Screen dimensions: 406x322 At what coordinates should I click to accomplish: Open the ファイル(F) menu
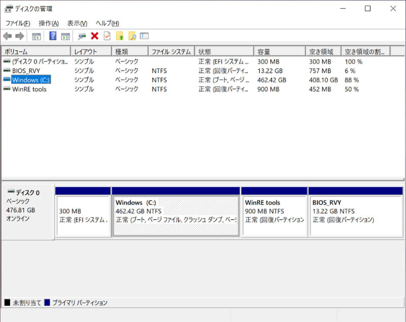tap(18, 23)
